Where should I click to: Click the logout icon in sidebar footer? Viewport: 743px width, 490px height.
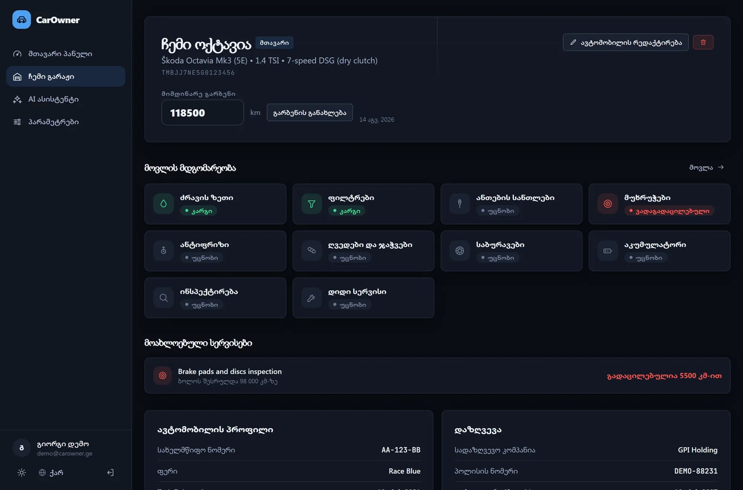pyautogui.click(x=110, y=473)
